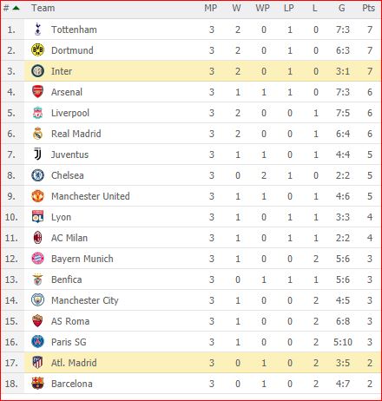
Task: Open the Manchester City team link
Action: (85, 300)
